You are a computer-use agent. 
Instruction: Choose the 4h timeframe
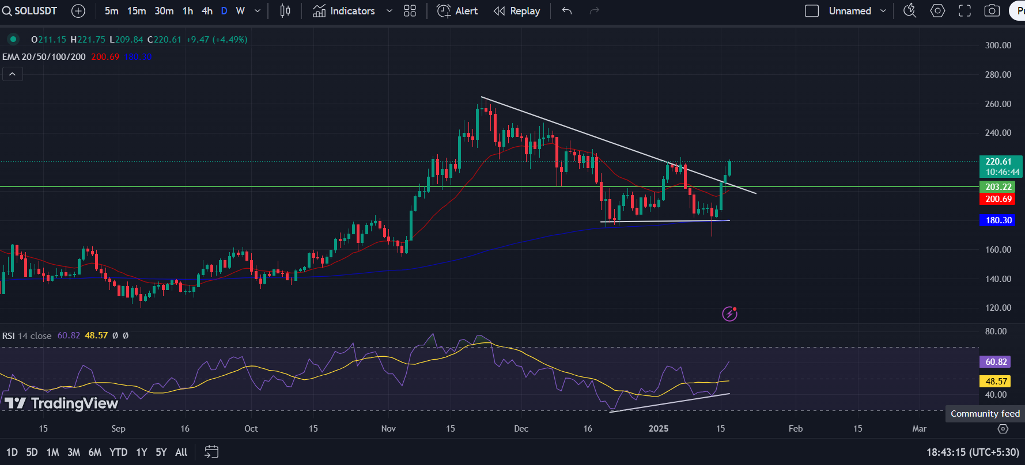(207, 11)
